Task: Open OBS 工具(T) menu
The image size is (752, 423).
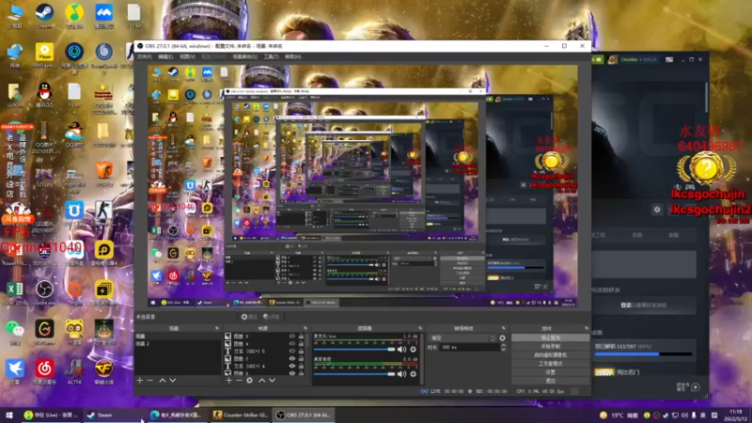Action: click(271, 56)
